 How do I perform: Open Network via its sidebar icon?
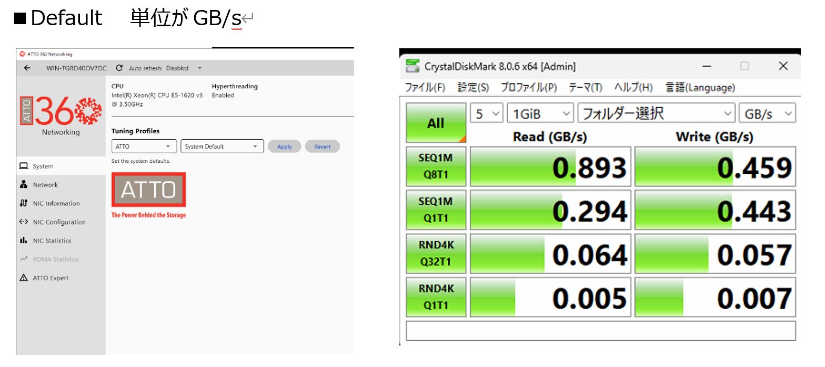(x=24, y=185)
